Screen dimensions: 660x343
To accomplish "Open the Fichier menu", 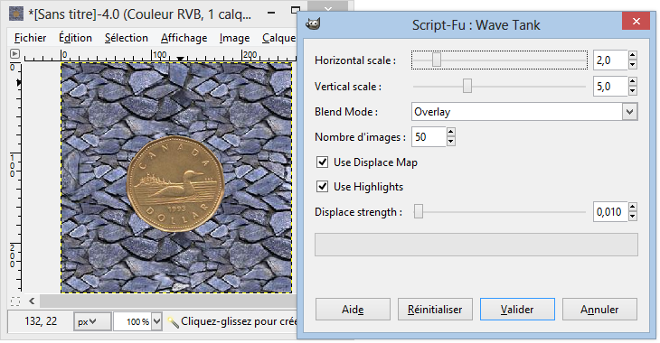I will click(30, 38).
